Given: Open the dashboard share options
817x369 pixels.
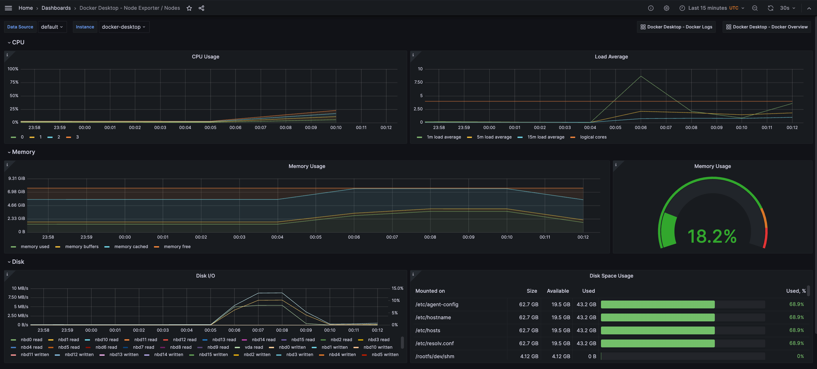Looking at the screenshot, I should point(201,8).
